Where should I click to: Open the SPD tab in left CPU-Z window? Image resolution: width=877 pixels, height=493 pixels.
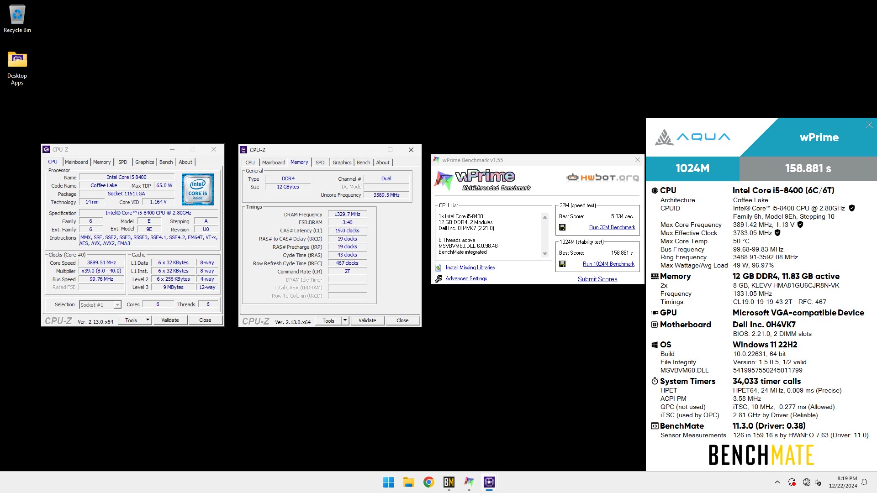123,162
